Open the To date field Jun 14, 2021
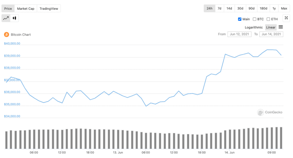This screenshot has width=293, height=158. pos(271,34)
